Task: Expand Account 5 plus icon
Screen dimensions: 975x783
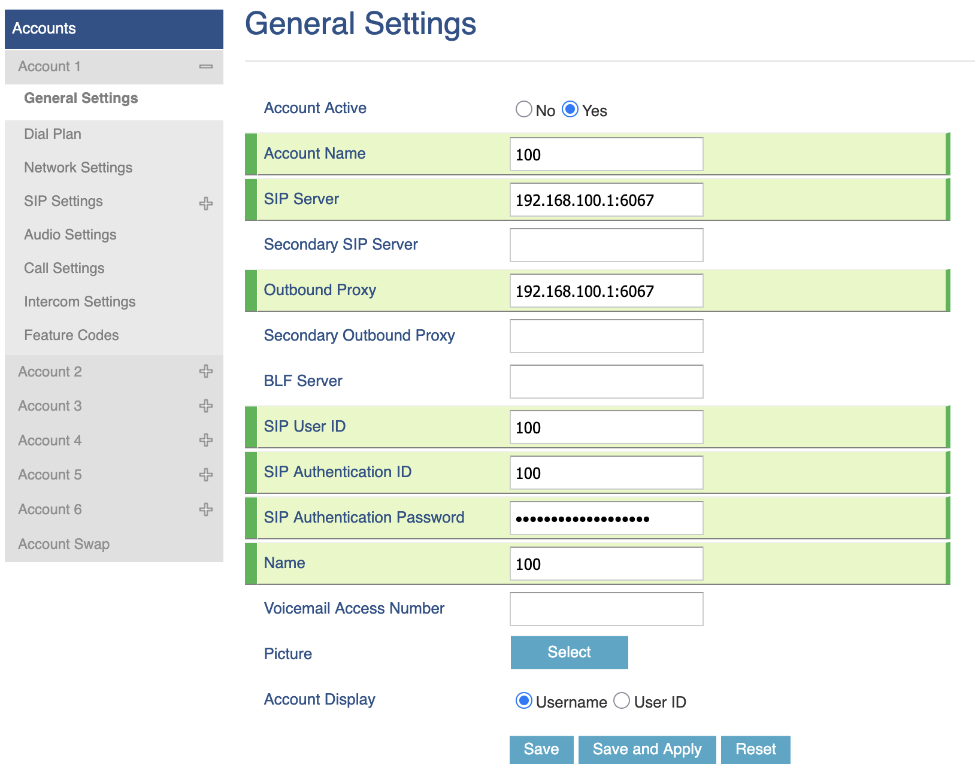Action: (205, 475)
